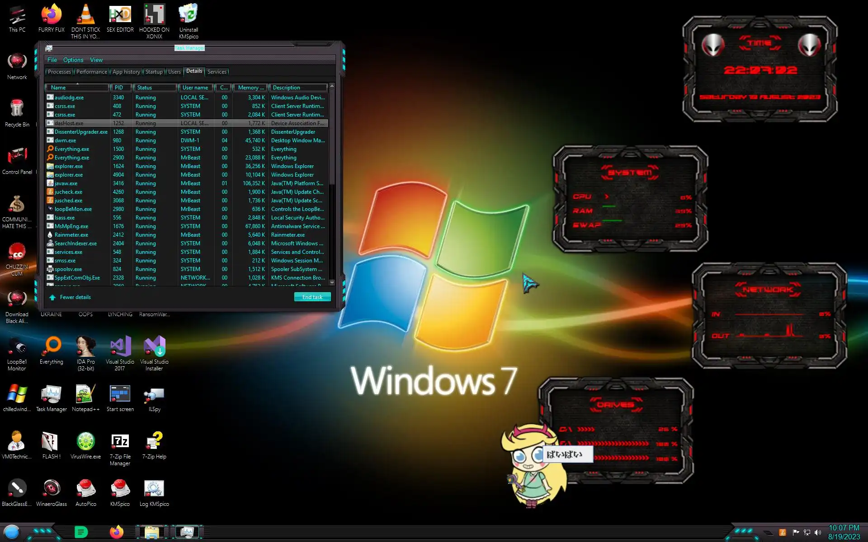Open the IDA Pro (32-bit) desktop icon
The image size is (868, 542).
click(x=85, y=348)
